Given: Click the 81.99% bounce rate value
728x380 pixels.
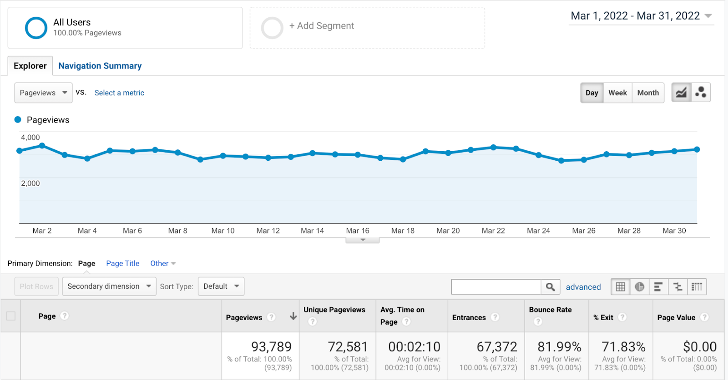Looking at the screenshot, I should coord(559,347).
